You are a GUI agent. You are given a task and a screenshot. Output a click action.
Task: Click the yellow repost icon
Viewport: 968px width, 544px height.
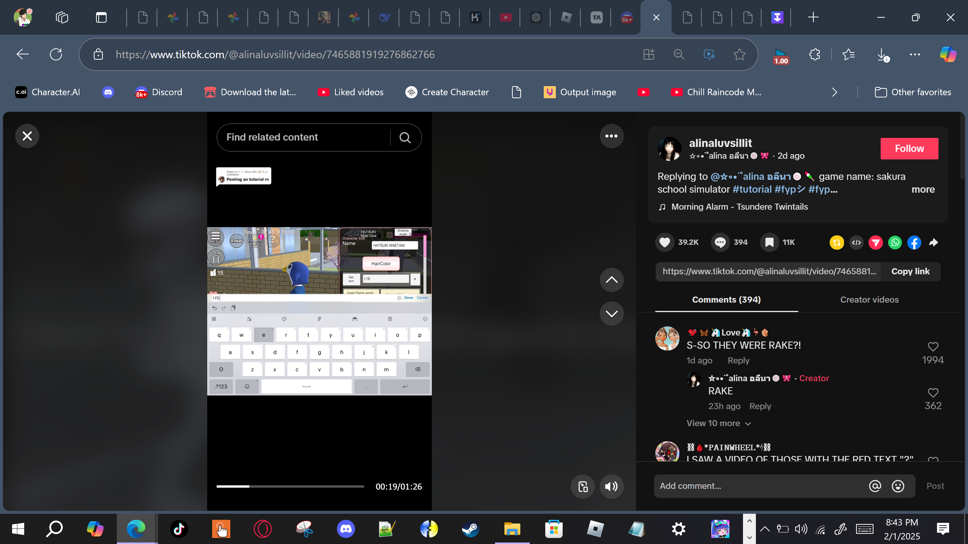(836, 243)
